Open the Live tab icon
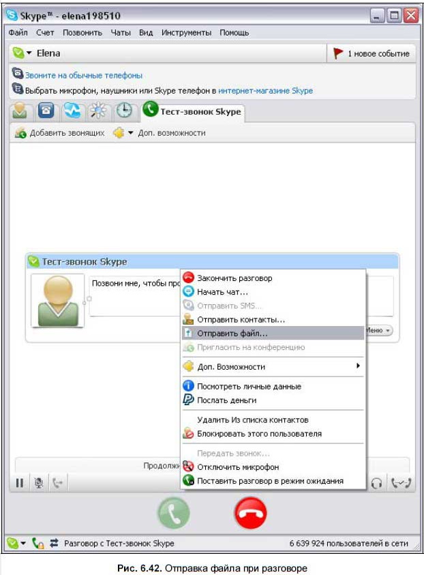424x575 pixels. tap(72, 110)
